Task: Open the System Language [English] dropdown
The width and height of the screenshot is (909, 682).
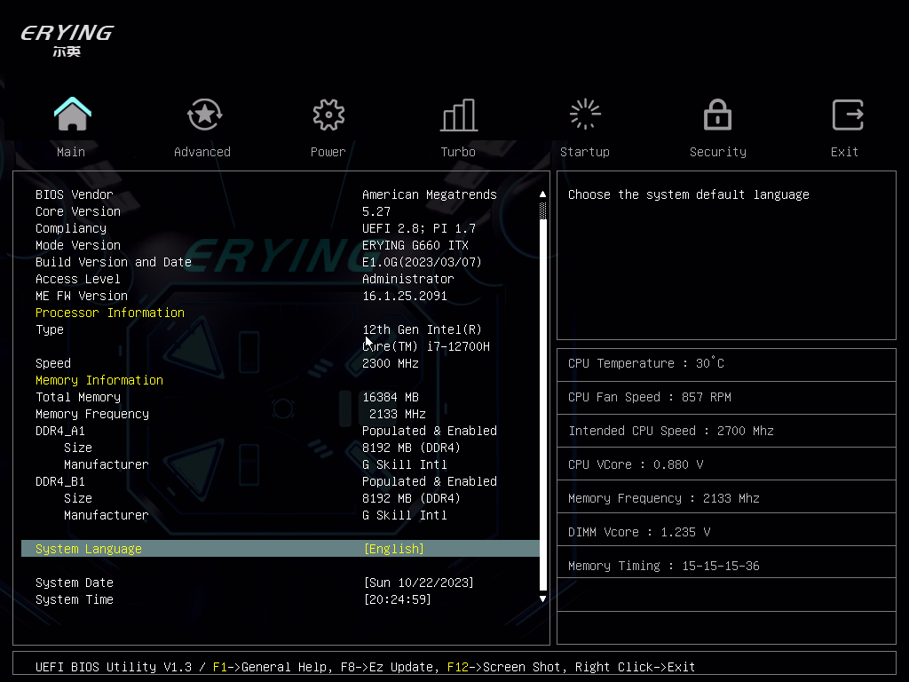Action: [393, 549]
